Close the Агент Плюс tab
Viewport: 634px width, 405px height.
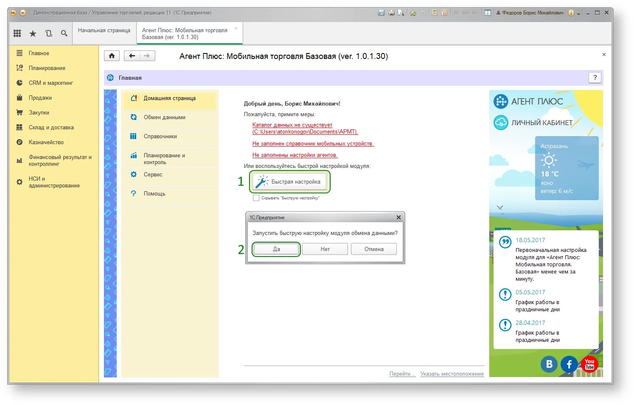pos(236,28)
